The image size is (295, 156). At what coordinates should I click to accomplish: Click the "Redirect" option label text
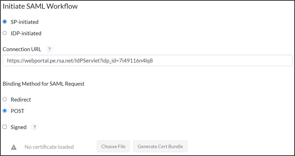coord(21,100)
